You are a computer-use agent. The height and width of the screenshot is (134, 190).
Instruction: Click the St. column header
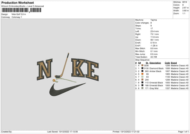(x=147, y=63)
